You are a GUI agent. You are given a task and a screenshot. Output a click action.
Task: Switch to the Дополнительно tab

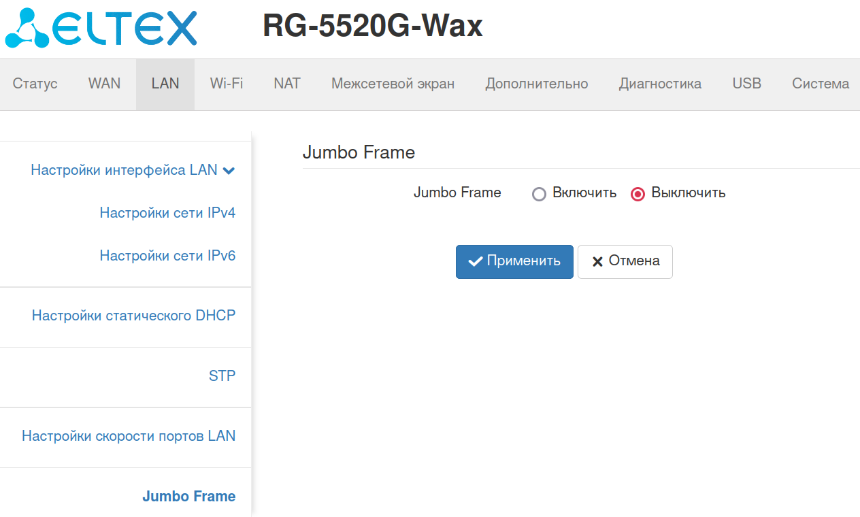point(537,84)
